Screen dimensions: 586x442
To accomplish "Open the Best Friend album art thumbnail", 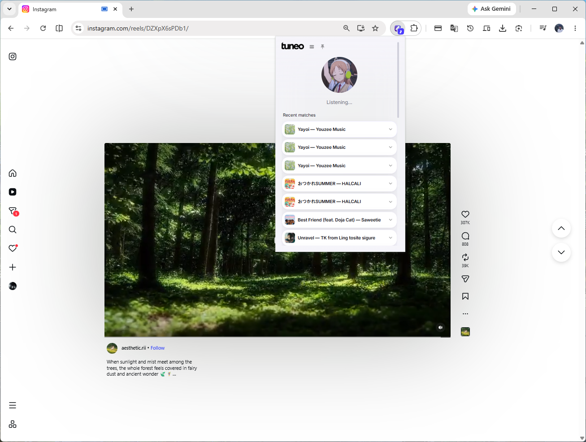I will point(290,220).
